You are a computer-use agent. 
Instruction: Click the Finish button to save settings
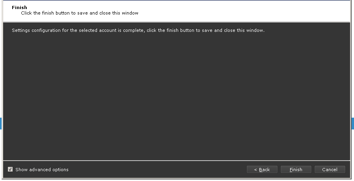click(296, 170)
